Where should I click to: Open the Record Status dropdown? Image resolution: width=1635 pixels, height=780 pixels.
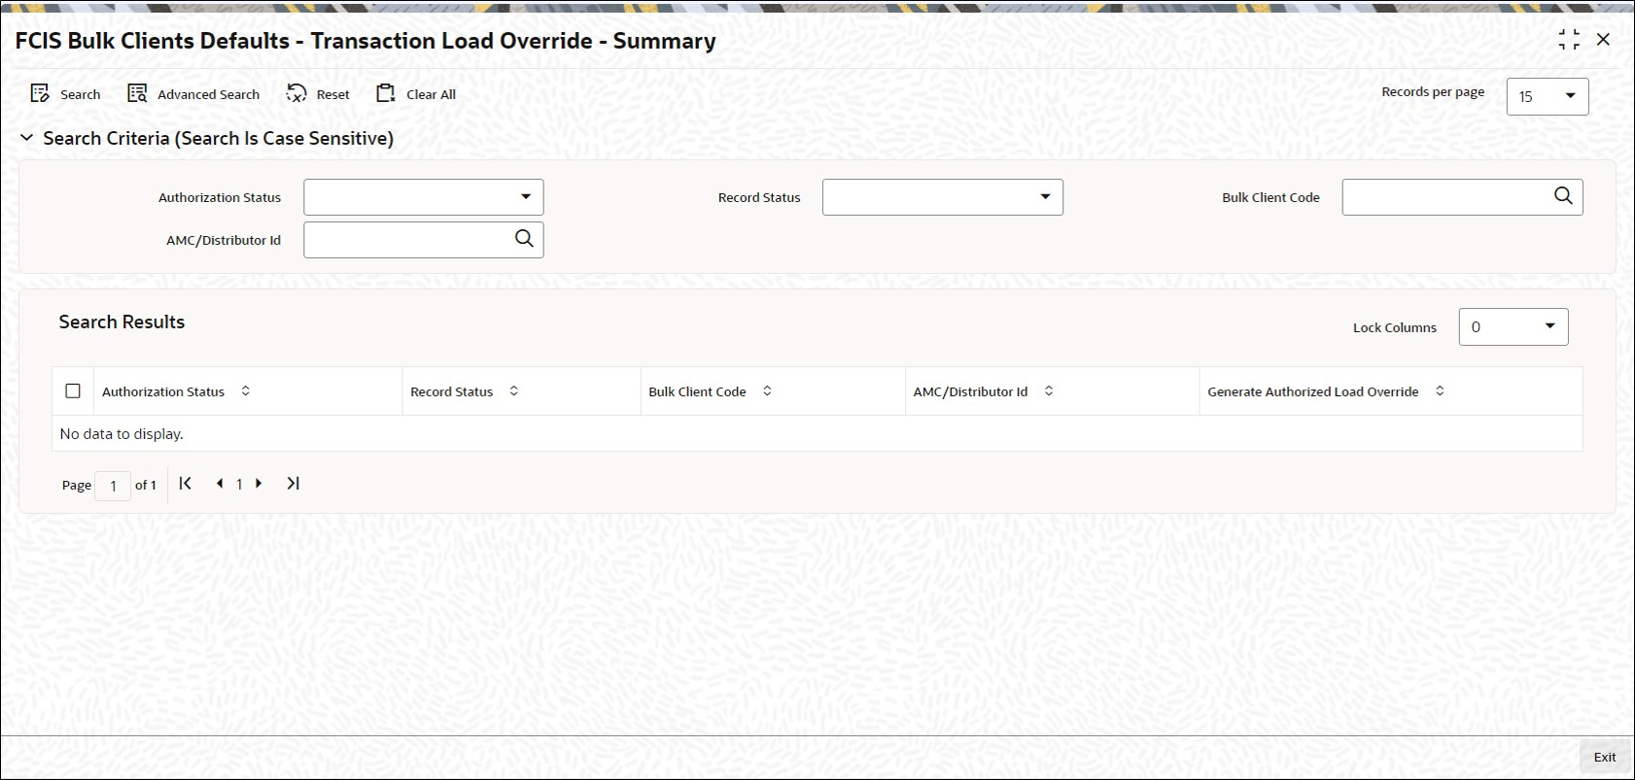pos(943,197)
